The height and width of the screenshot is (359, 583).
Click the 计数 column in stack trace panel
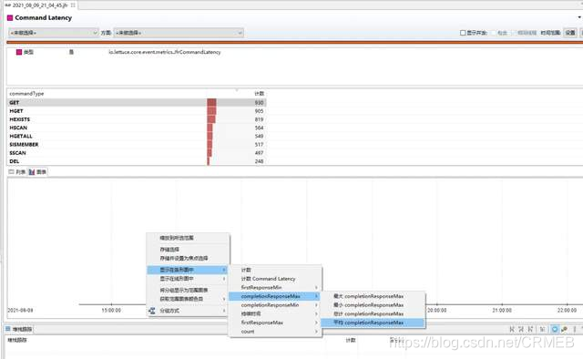[x=351, y=341]
